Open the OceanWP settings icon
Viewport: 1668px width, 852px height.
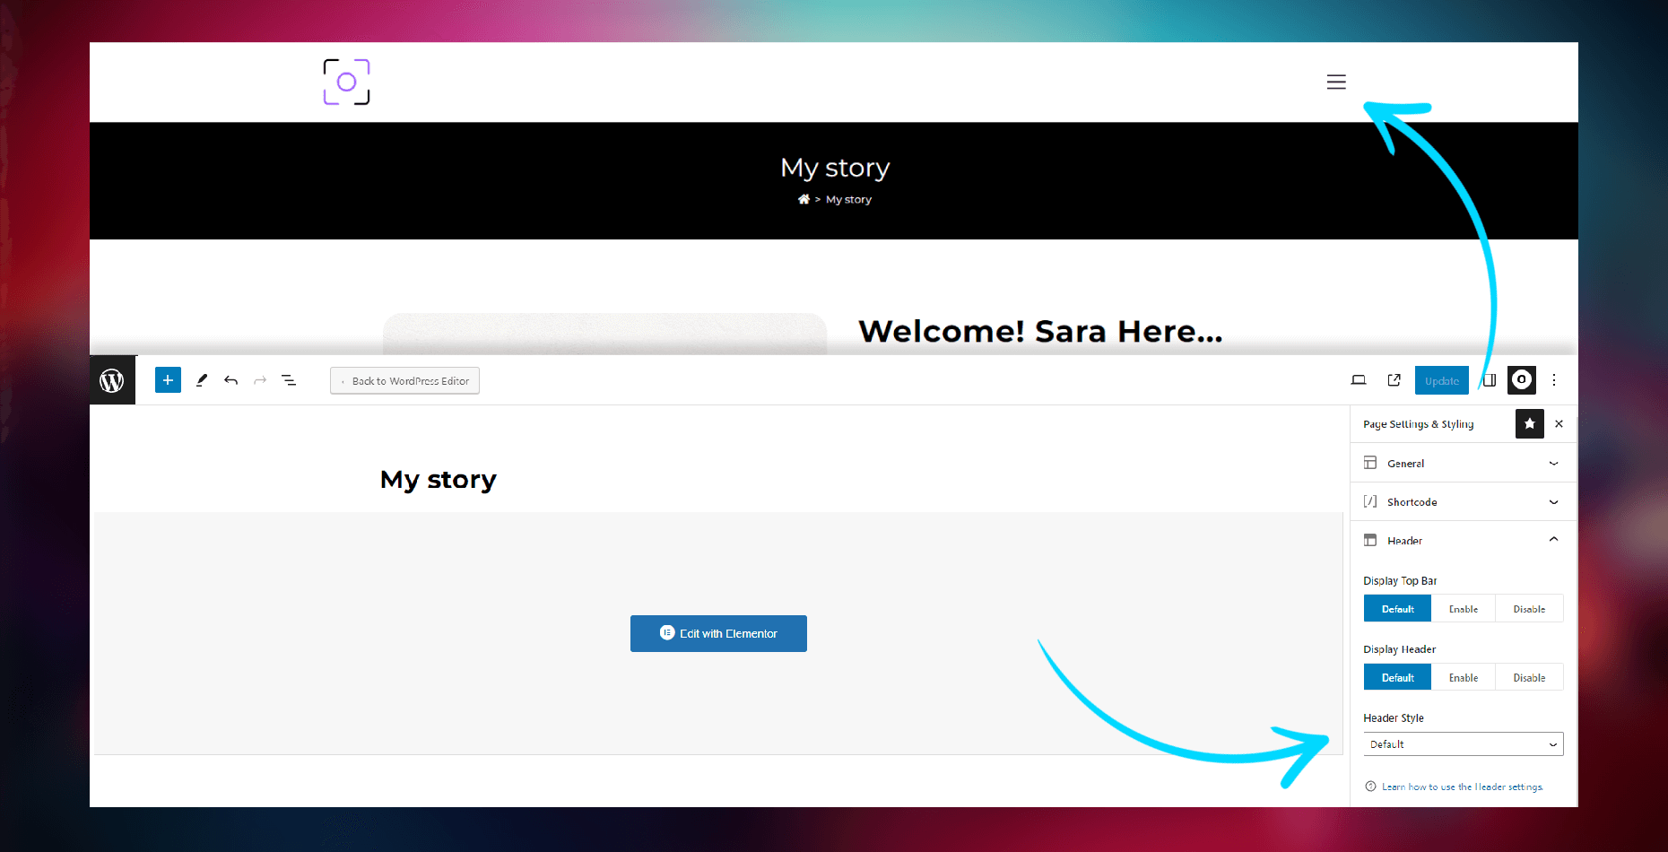click(1522, 380)
